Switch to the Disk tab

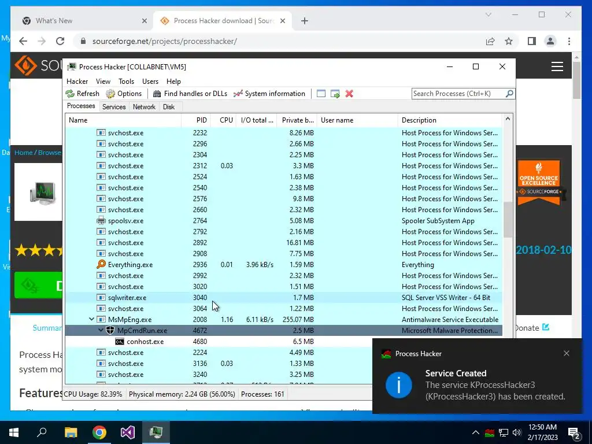point(169,107)
